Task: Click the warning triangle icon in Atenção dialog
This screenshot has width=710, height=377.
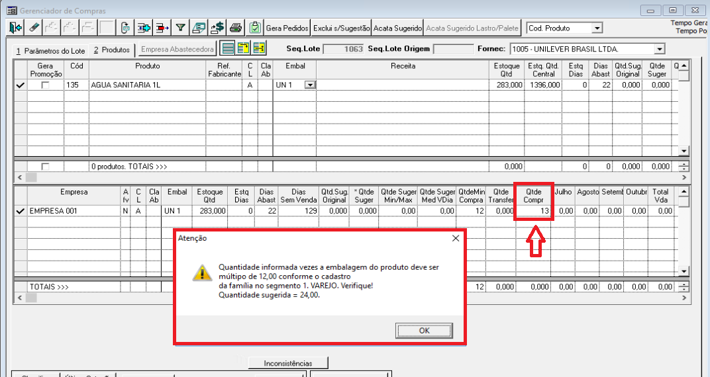Action: [x=202, y=273]
